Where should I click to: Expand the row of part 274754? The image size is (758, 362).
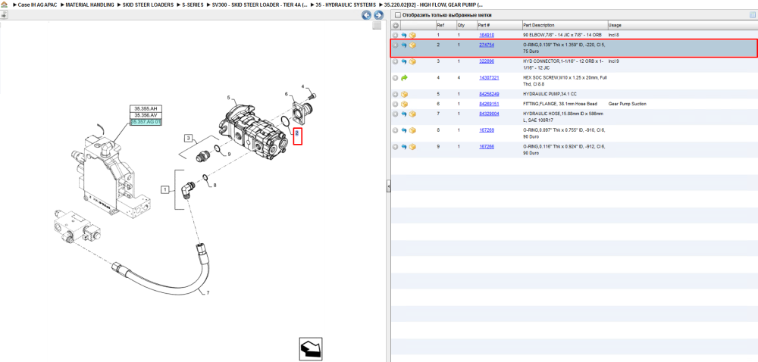[396, 45]
